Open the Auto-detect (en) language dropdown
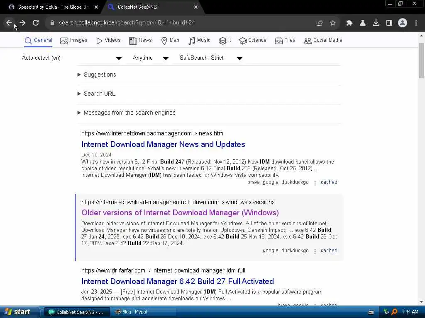 tap(71, 58)
